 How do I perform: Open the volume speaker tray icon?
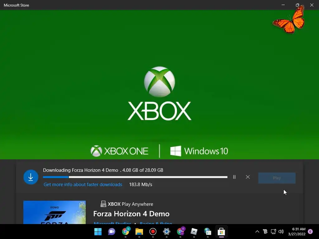[281, 232]
